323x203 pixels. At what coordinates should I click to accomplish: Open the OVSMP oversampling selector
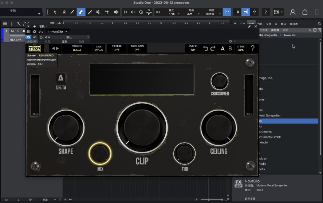pos(193,48)
